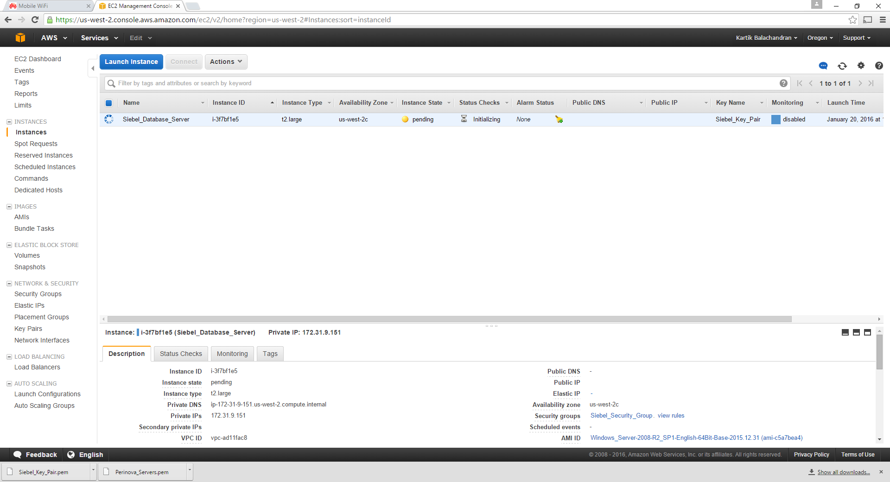890x482 pixels.
Task: Minimize the details pane layout icon
Action: pos(845,332)
